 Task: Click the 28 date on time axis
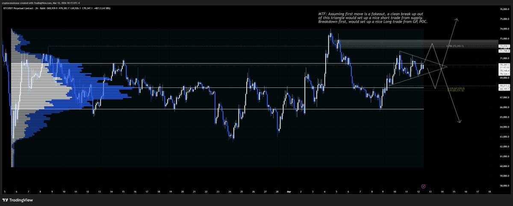pos(277,192)
